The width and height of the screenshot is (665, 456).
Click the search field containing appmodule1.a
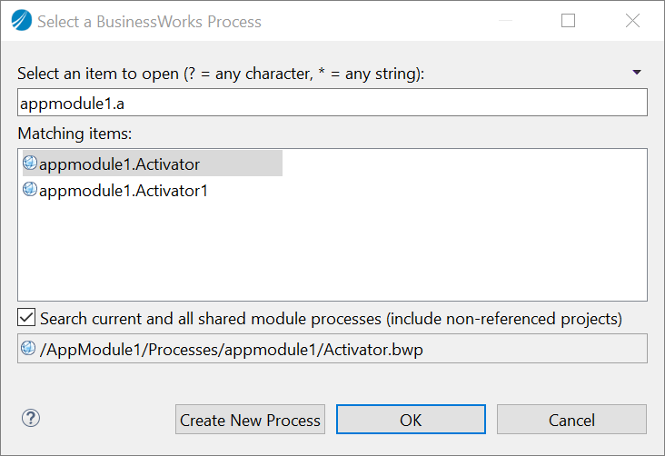point(332,103)
